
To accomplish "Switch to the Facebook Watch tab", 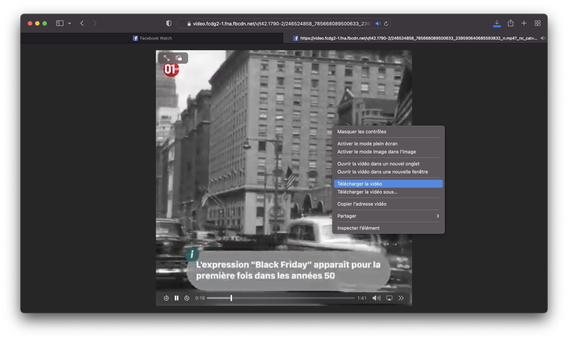I will tap(152, 38).
